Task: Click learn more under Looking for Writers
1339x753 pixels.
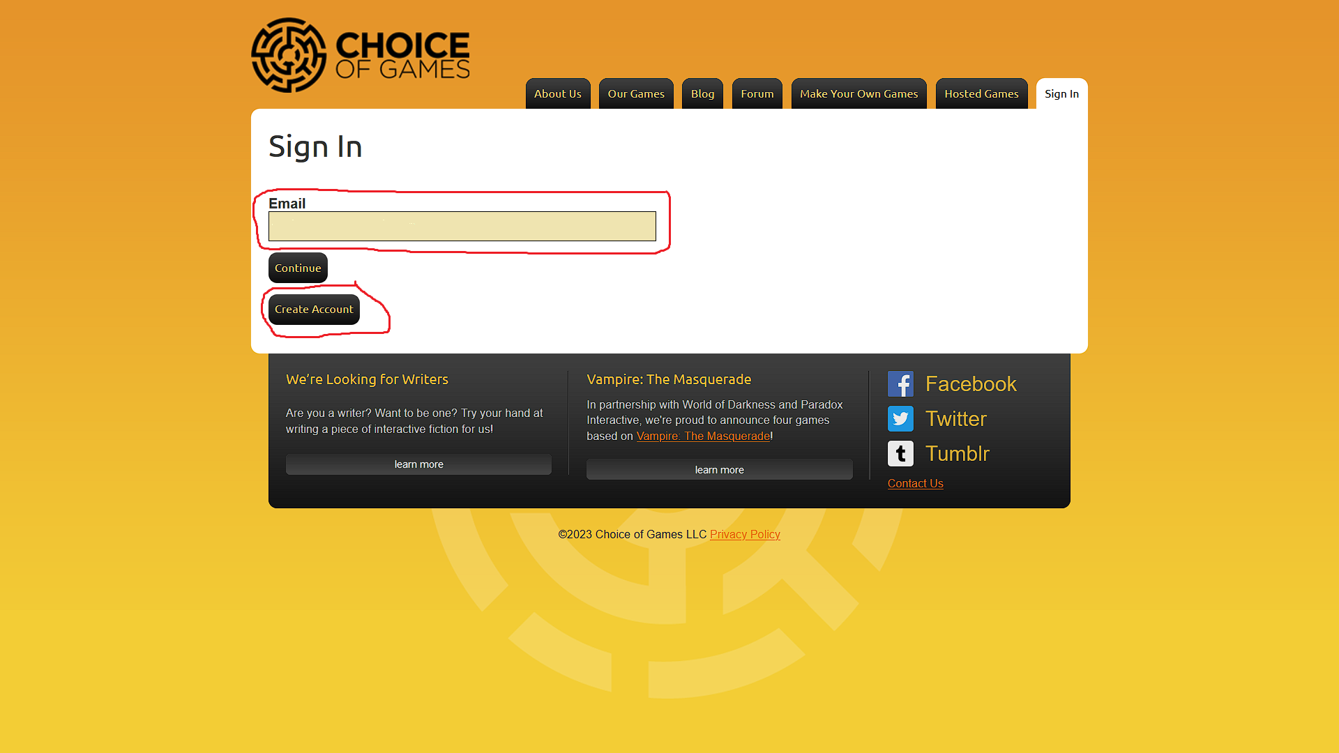Action: 418,464
